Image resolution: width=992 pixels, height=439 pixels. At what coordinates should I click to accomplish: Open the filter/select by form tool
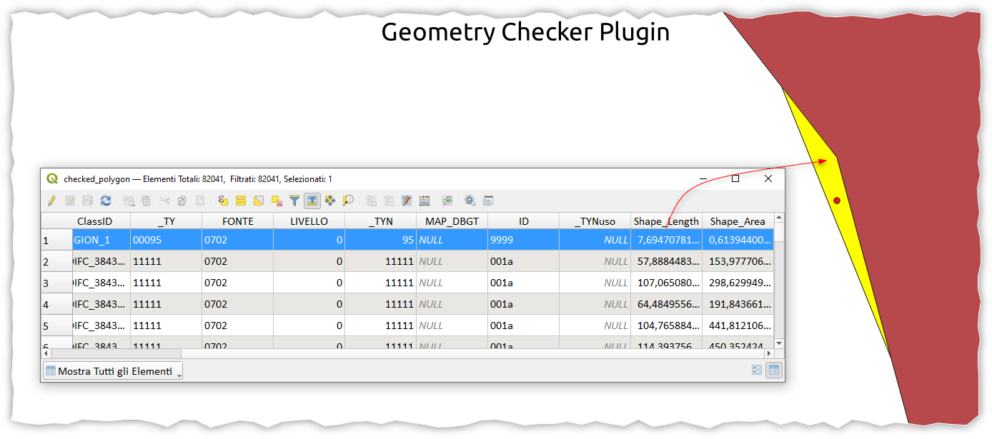pos(294,201)
